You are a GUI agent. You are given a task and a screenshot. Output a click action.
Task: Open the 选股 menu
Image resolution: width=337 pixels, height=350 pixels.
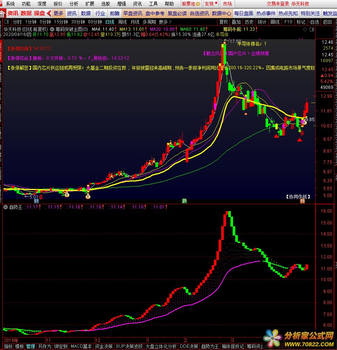coord(105,4)
